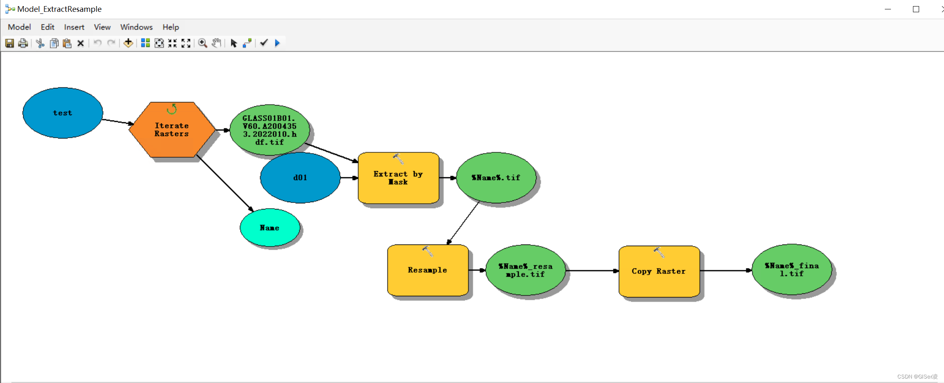Click the hammer icon on Copy Raster
Viewport: 944px width, 383px height.
tap(659, 252)
